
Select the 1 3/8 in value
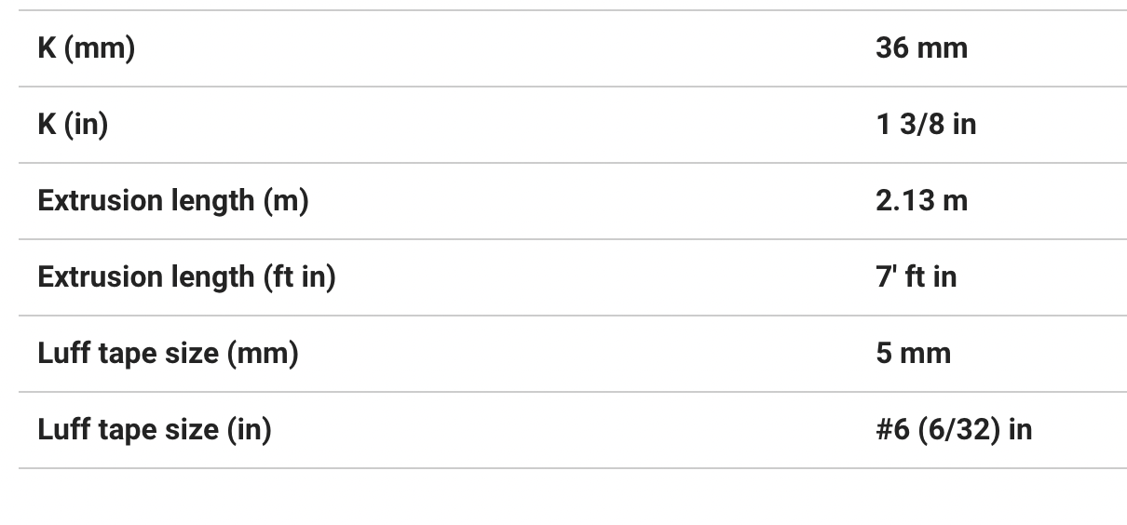[926, 125]
